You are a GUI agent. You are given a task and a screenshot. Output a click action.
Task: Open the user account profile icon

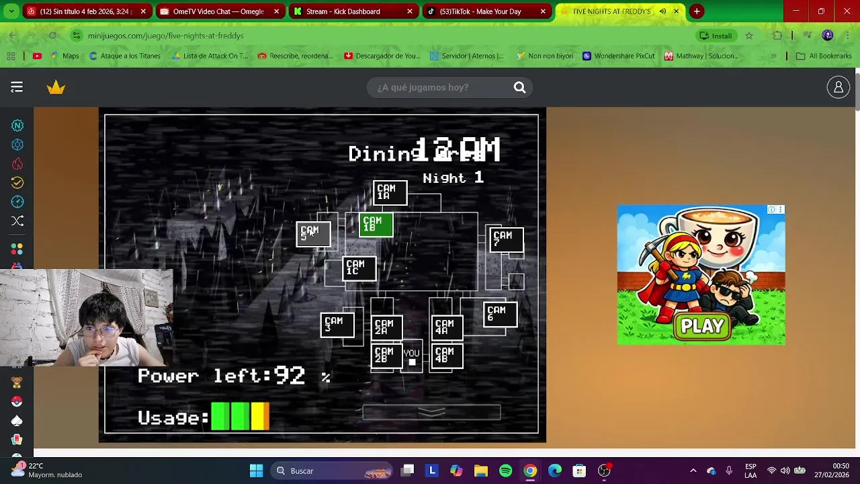(838, 87)
